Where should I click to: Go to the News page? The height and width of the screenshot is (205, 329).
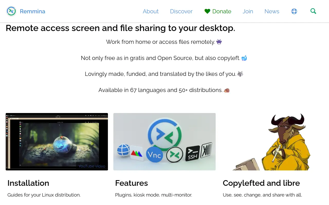tap(272, 11)
